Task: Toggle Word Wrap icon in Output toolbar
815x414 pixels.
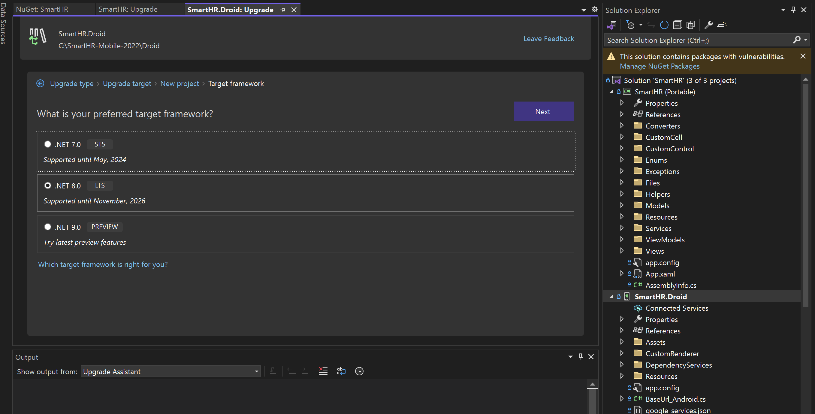Action: pyautogui.click(x=341, y=371)
